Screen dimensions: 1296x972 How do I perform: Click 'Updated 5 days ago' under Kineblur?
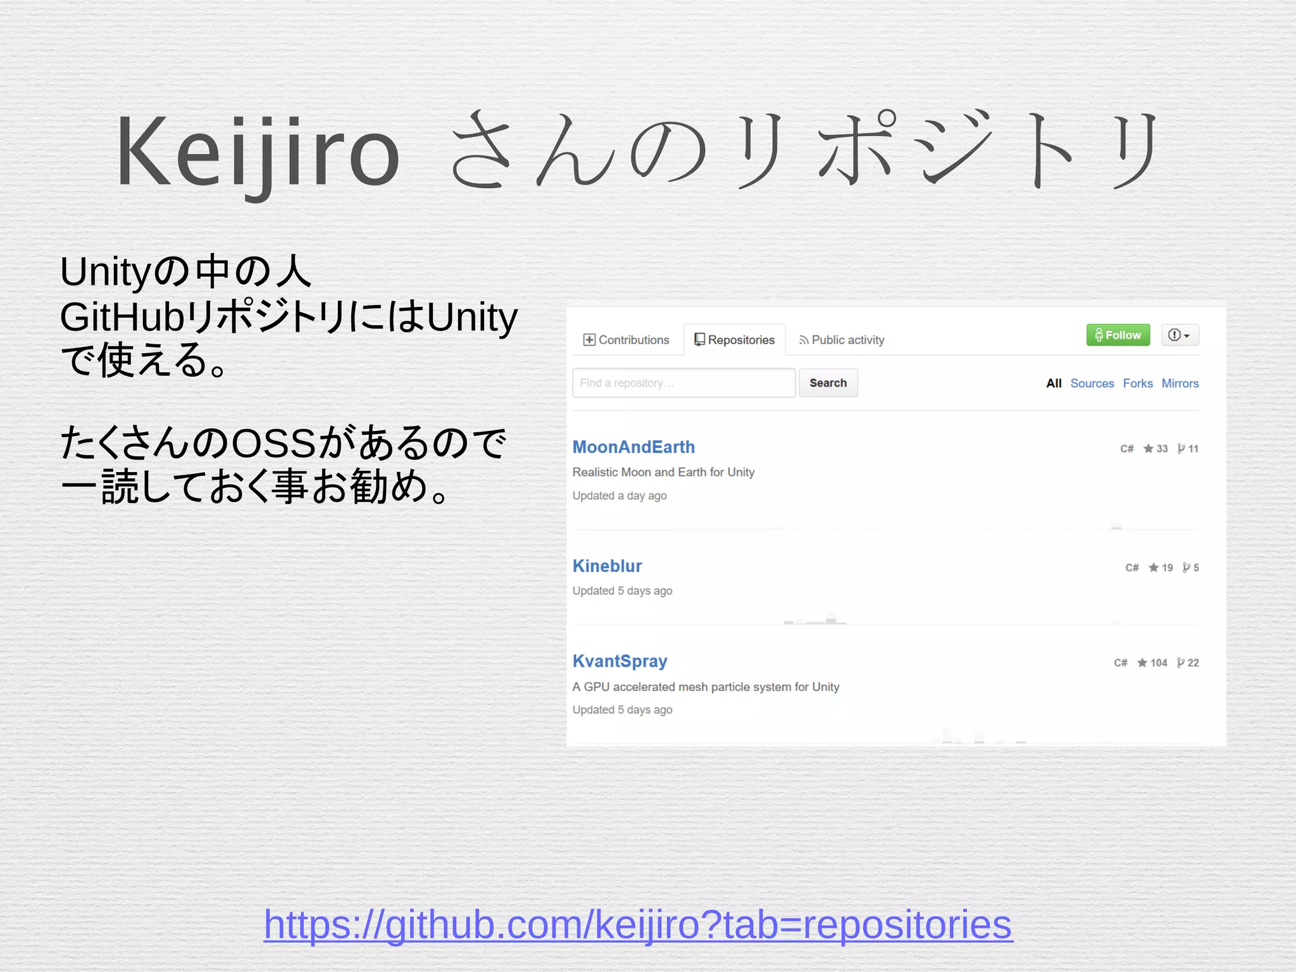tap(622, 590)
